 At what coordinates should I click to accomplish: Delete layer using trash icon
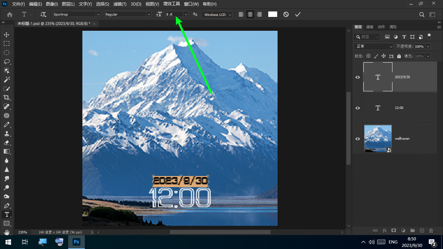431,230
